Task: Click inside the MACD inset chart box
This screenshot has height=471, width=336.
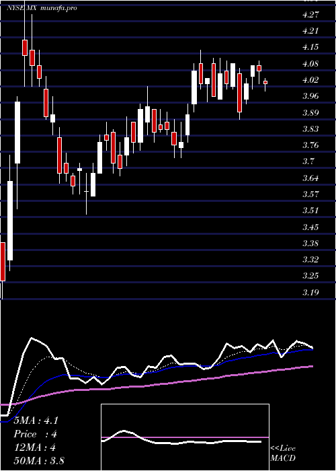Action: [185, 437]
